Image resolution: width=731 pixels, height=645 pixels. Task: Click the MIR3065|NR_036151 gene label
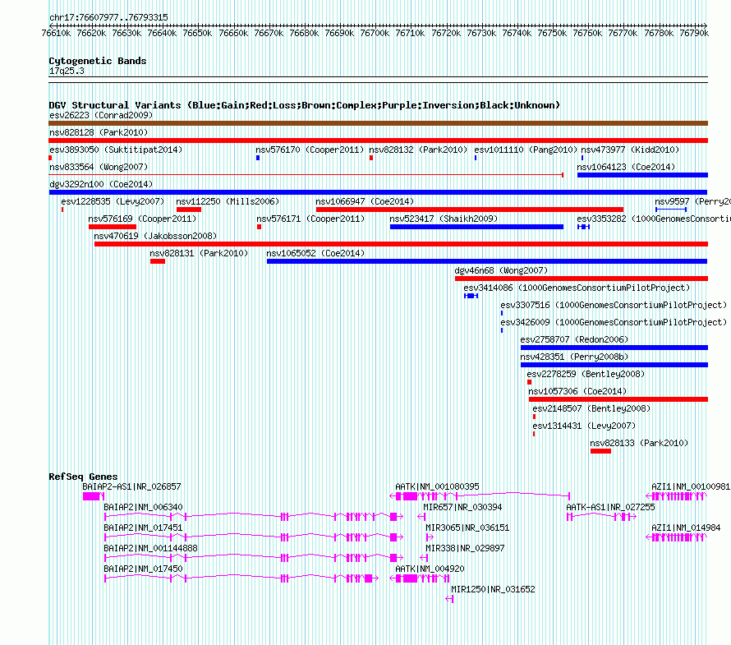click(467, 528)
